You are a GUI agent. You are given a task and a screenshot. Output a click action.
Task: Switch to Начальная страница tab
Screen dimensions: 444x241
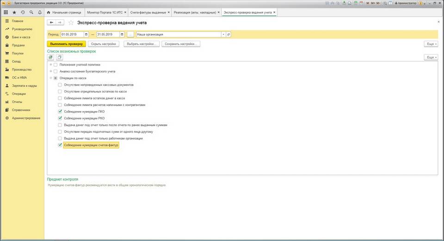64,12
